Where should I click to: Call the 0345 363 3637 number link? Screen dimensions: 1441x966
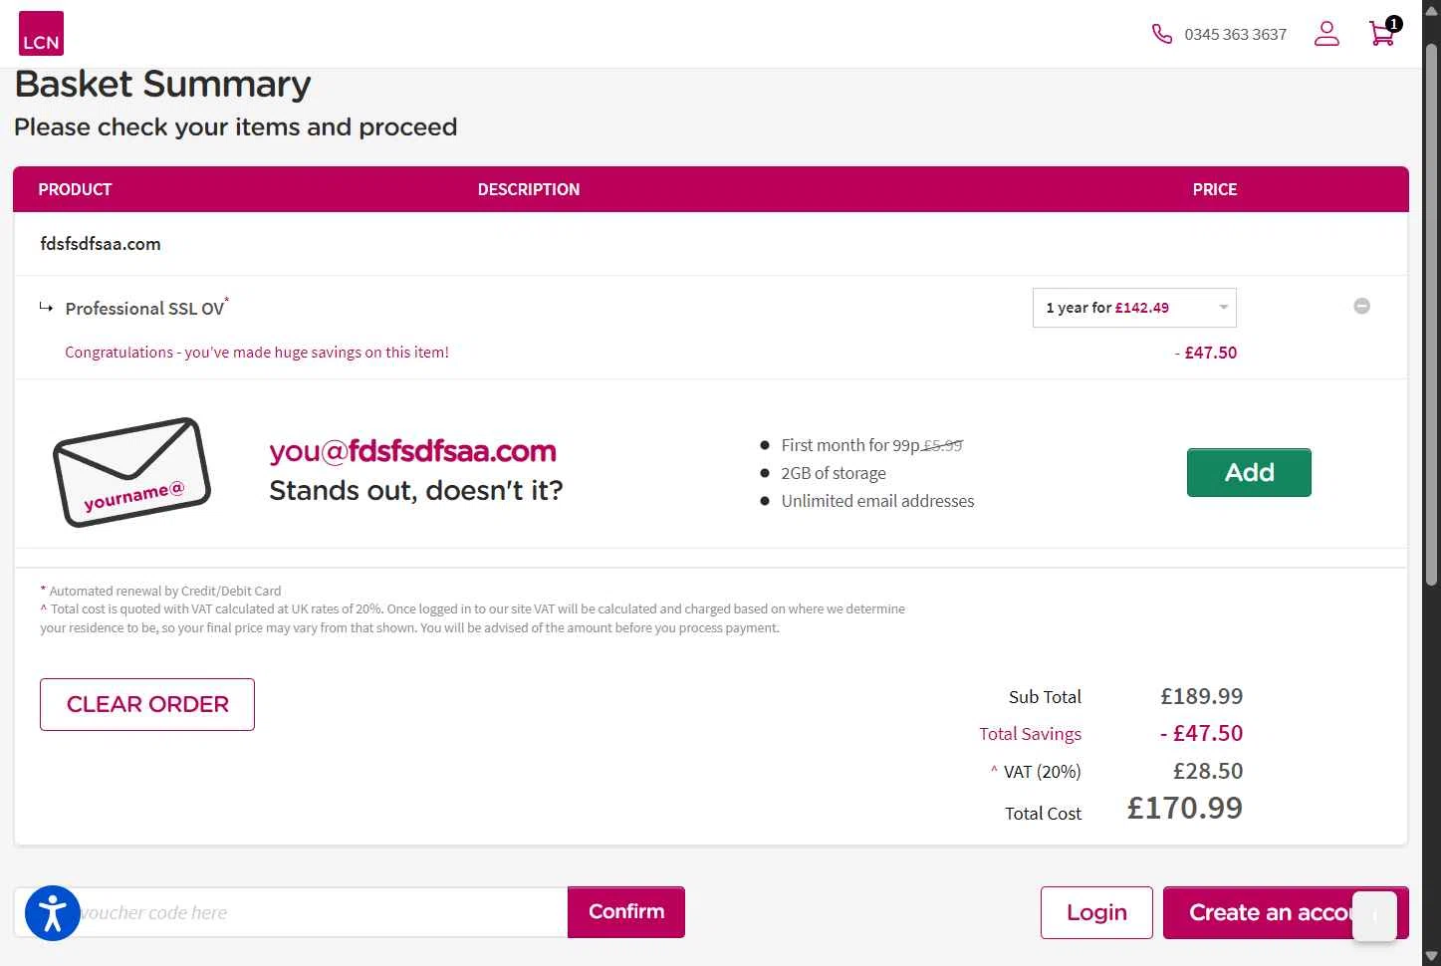click(x=1235, y=35)
